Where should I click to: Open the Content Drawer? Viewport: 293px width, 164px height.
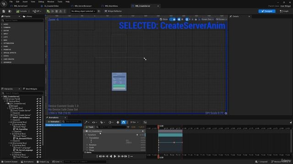point(10,162)
